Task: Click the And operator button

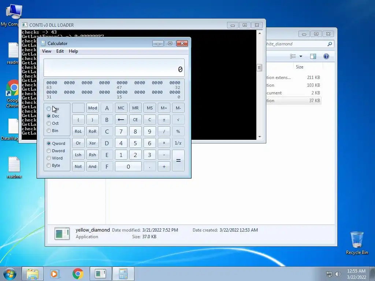Action: [x=93, y=166]
